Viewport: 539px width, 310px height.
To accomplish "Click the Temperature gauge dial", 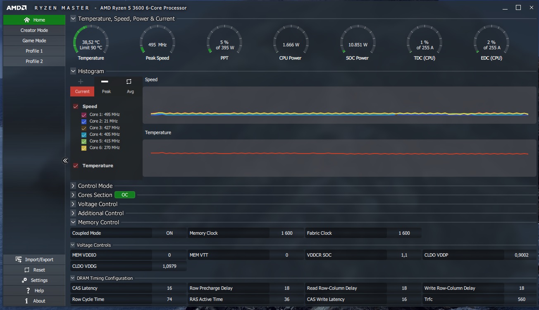I will tap(91, 42).
